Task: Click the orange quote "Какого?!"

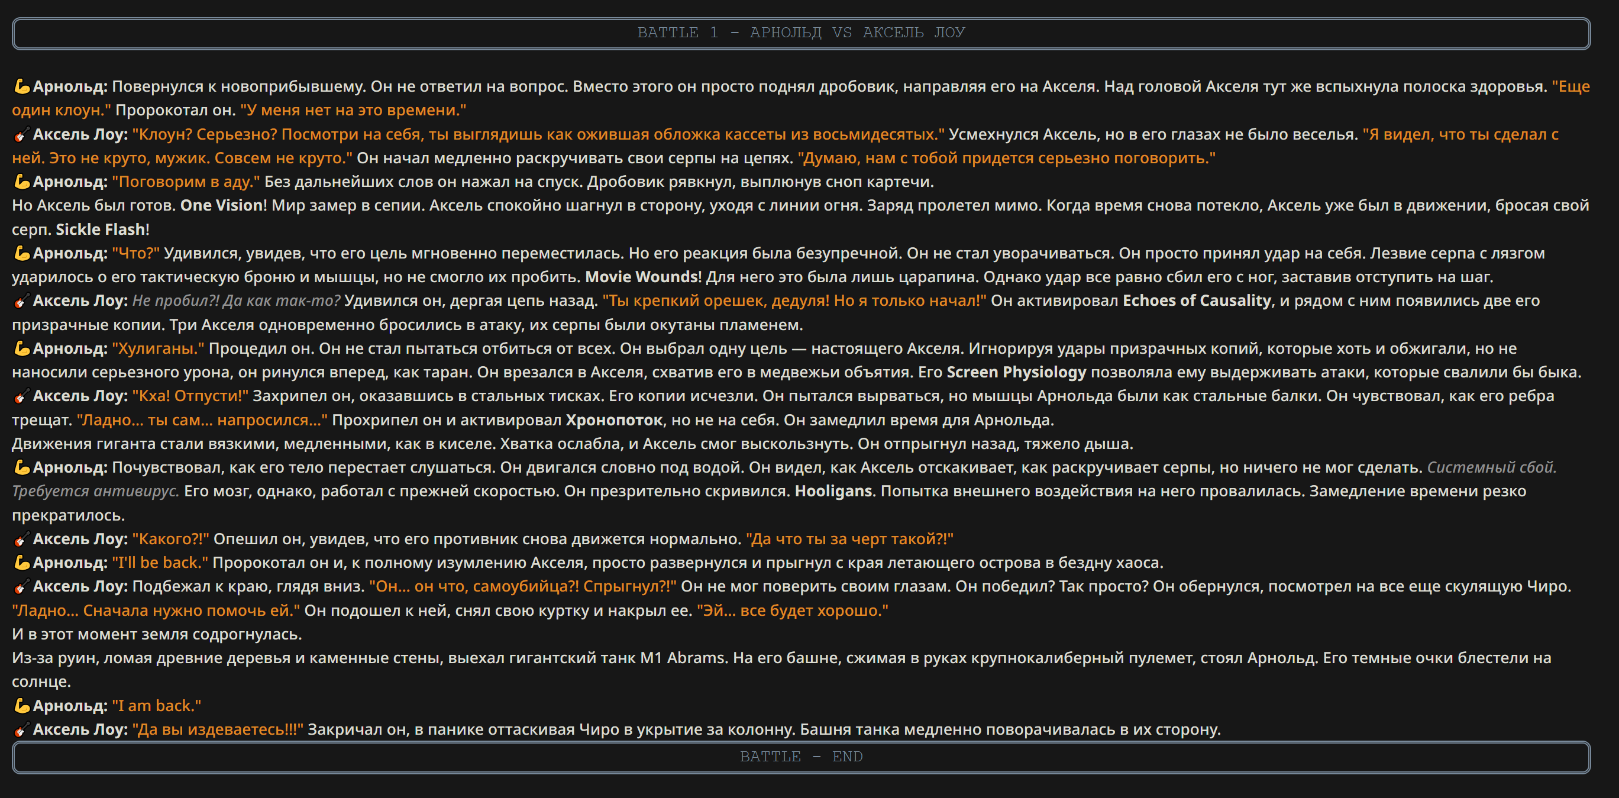Action: [170, 539]
